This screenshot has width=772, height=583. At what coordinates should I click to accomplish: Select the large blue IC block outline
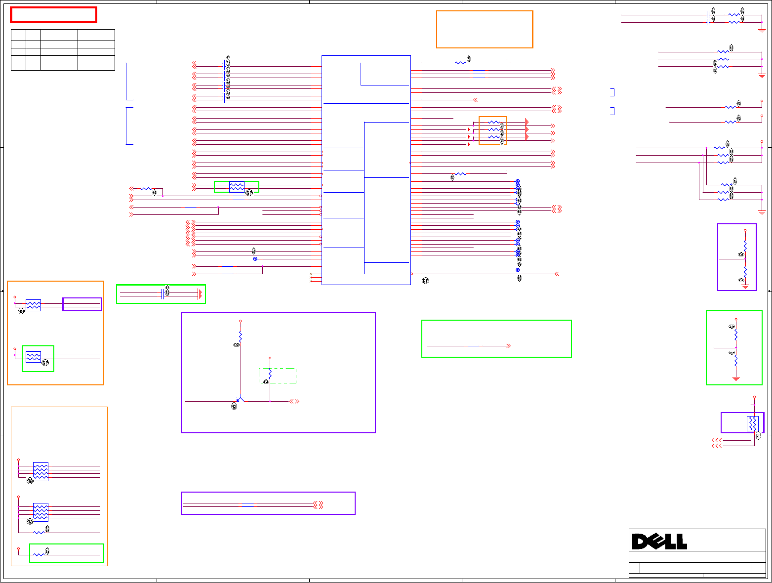pyautogui.click(x=366, y=170)
